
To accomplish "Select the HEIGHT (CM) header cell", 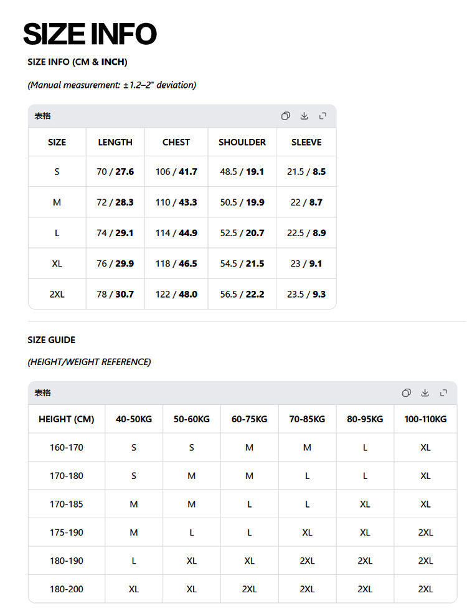I will pyautogui.click(x=67, y=419).
